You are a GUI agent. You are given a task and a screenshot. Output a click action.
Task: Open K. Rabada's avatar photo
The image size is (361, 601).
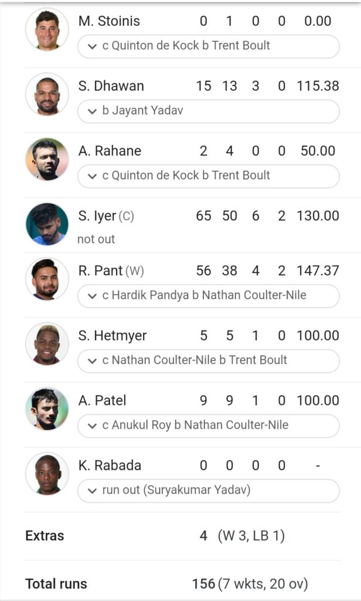47,474
